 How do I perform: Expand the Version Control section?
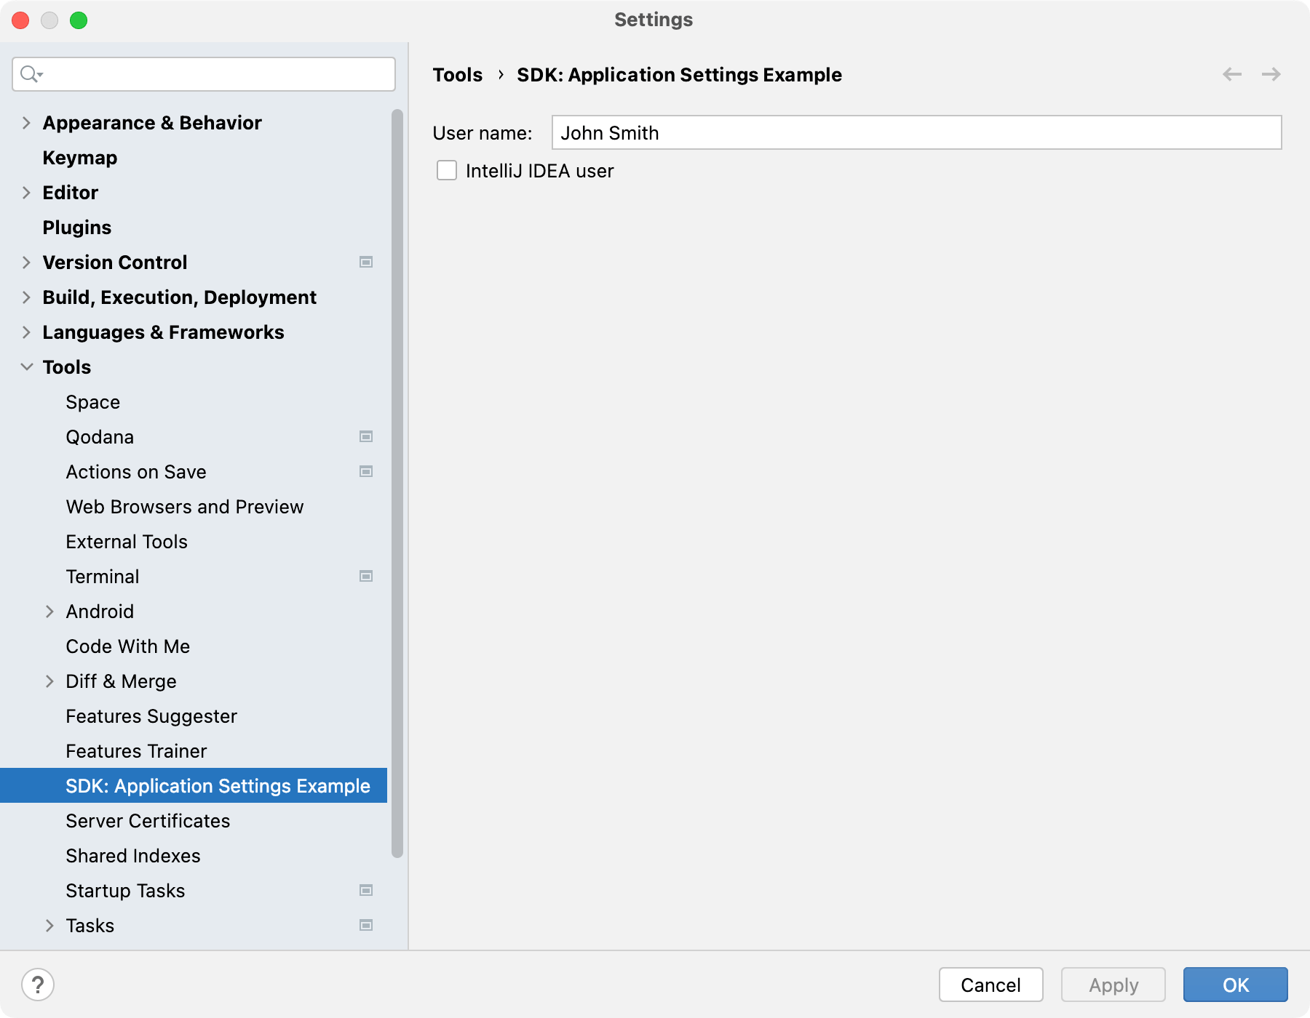click(x=26, y=262)
